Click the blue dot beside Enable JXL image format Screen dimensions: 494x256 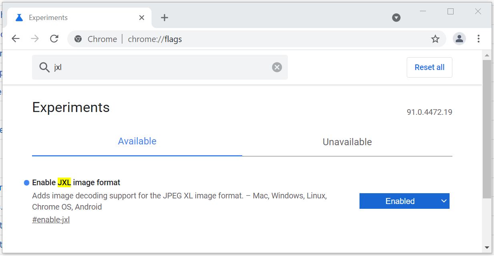27,183
